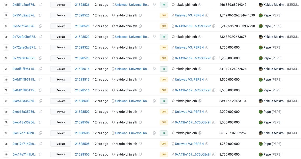Open block 21528509 in the 3,000,000,000 row
This screenshot has width=301, height=159.
82,122
